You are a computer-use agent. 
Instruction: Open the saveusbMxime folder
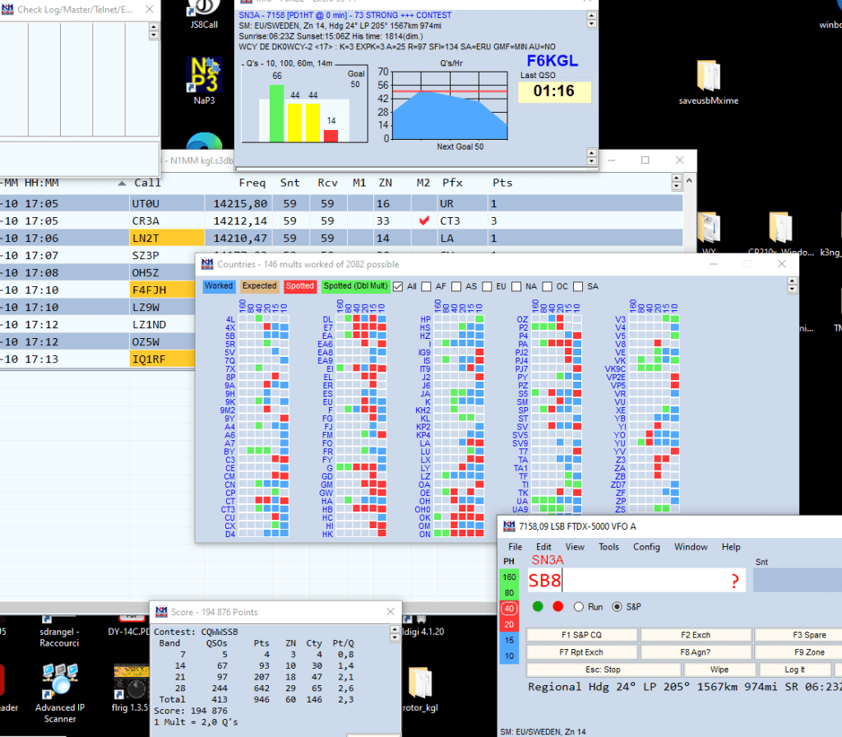[x=708, y=78]
